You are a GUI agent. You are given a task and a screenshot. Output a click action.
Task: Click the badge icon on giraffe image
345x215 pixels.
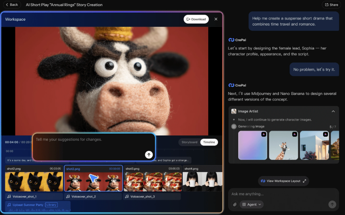click(294, 134)
